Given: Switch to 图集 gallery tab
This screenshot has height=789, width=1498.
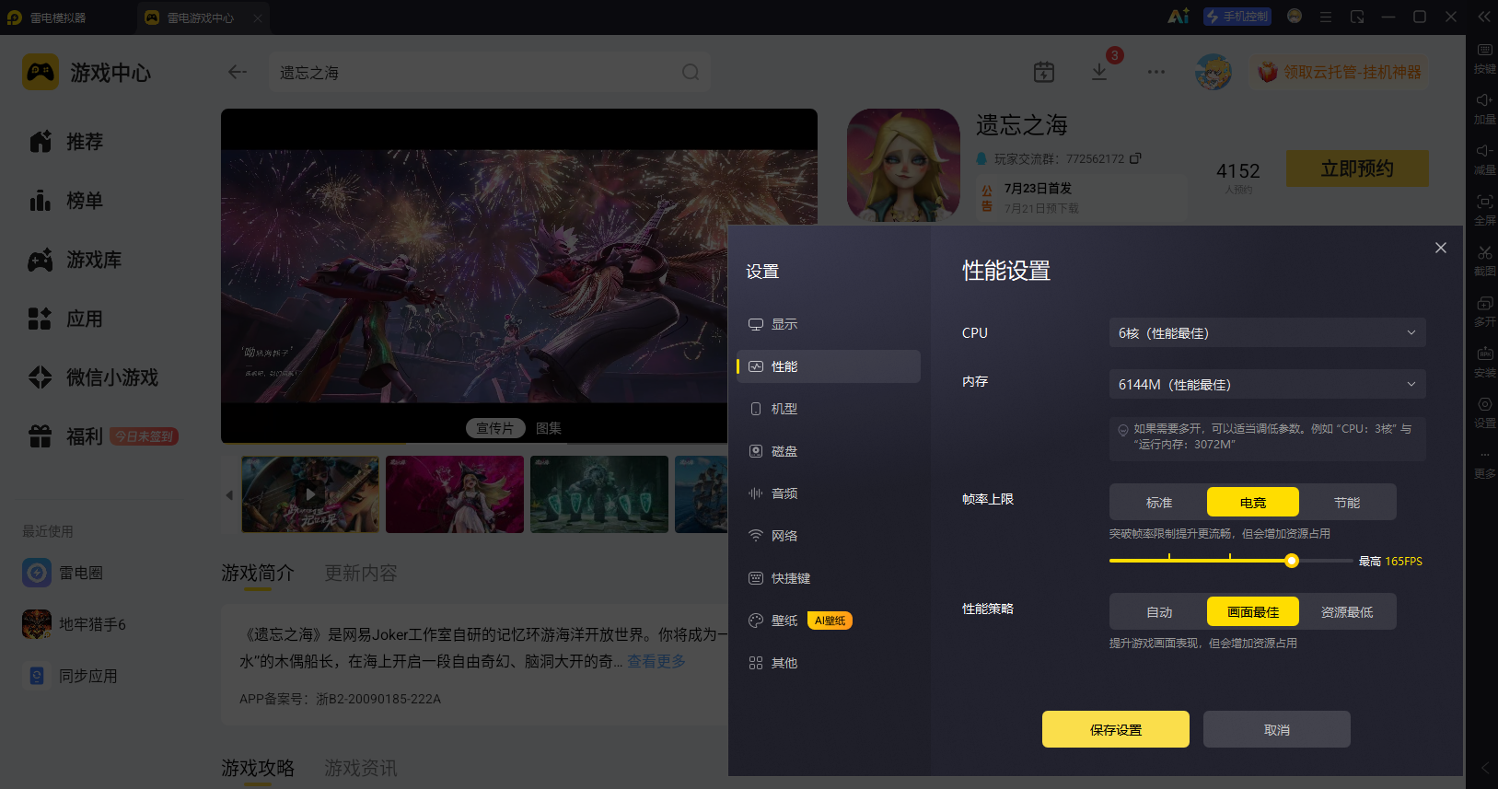Looking at the screenshot, I should tap(549, 428).
